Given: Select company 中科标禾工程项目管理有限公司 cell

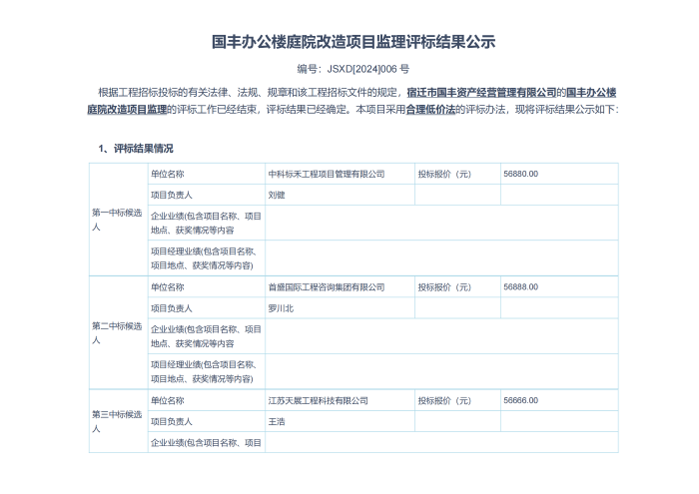Looking at the screenshot, I should (340, 175).
